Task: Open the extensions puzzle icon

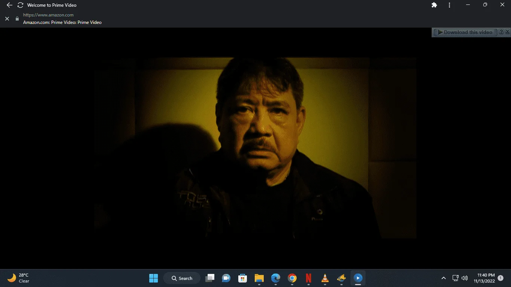Action: pos(434,5)
